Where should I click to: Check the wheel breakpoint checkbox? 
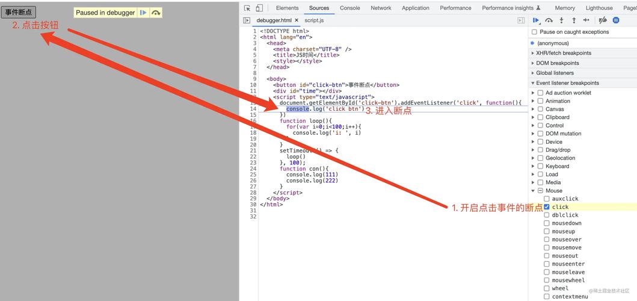point(547,288)
